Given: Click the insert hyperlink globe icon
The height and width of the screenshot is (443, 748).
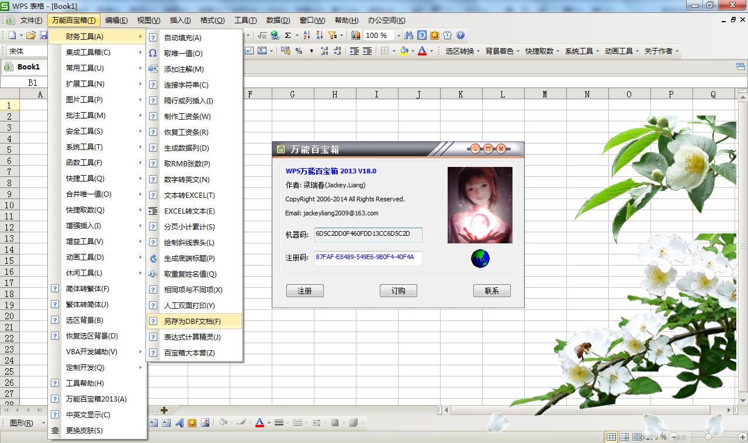Looking at the screenshot, I should coord(275,36).
